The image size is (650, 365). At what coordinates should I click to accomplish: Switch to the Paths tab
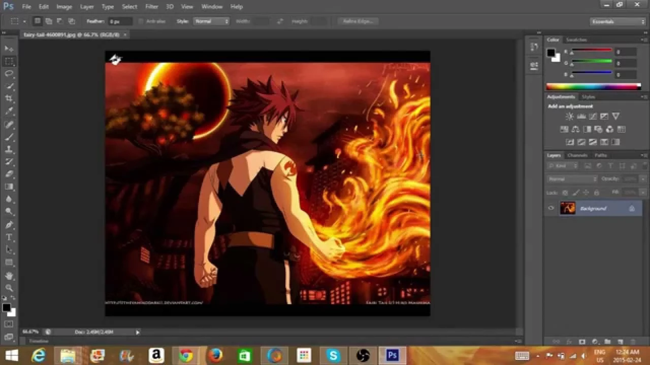point(601,155)
